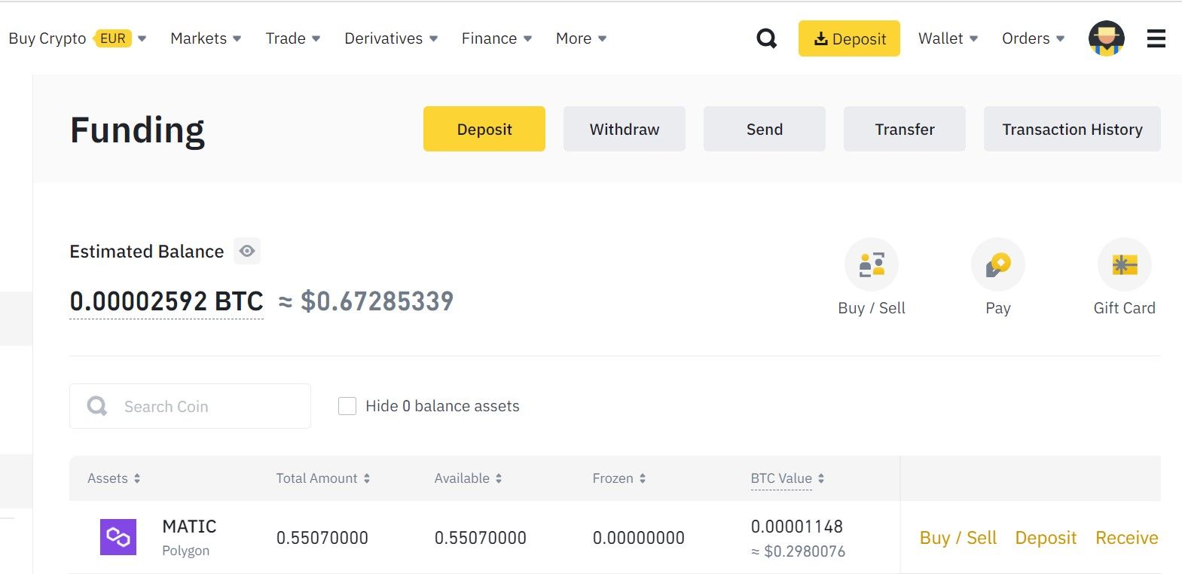
Task: Open the Gift Card icon
Action: [x=1124, y=265]
